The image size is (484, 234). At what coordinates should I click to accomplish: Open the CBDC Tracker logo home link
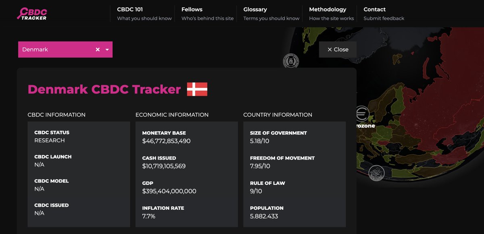pyautogui.click(x=32, y=13)
